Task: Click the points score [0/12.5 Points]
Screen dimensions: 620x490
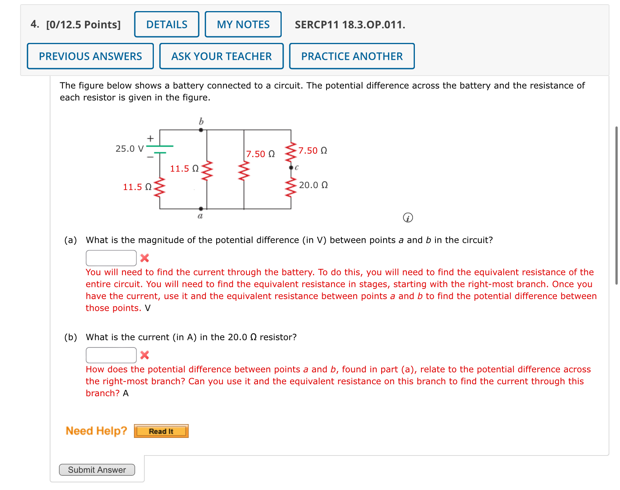Action: (x=83, y=24)
